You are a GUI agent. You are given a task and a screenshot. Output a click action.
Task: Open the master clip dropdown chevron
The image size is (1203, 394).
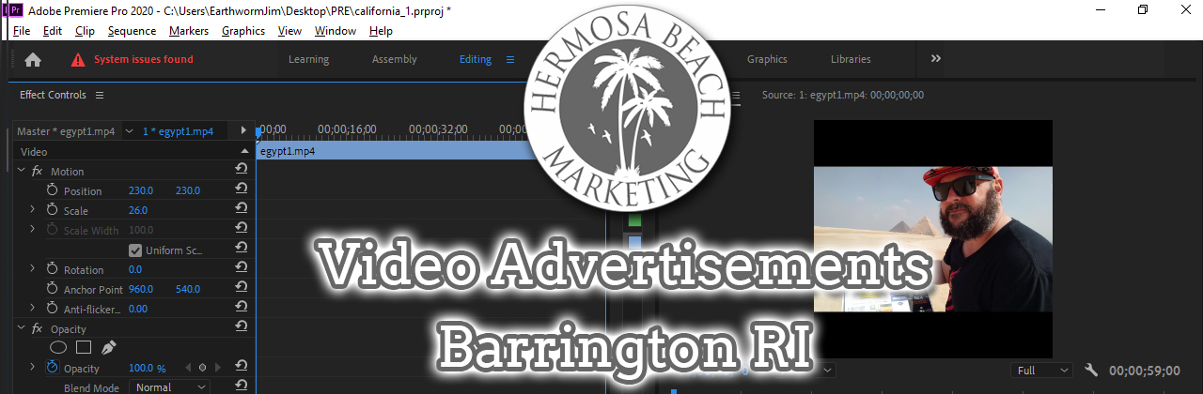[x=130, y=131]
